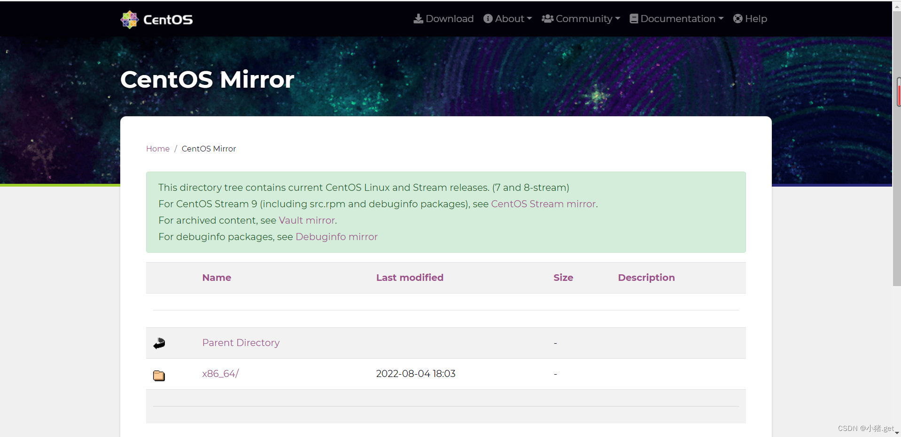Click the x86_64 folder icon
This screenshot has width=901, height=437.
tap(159, 376)
